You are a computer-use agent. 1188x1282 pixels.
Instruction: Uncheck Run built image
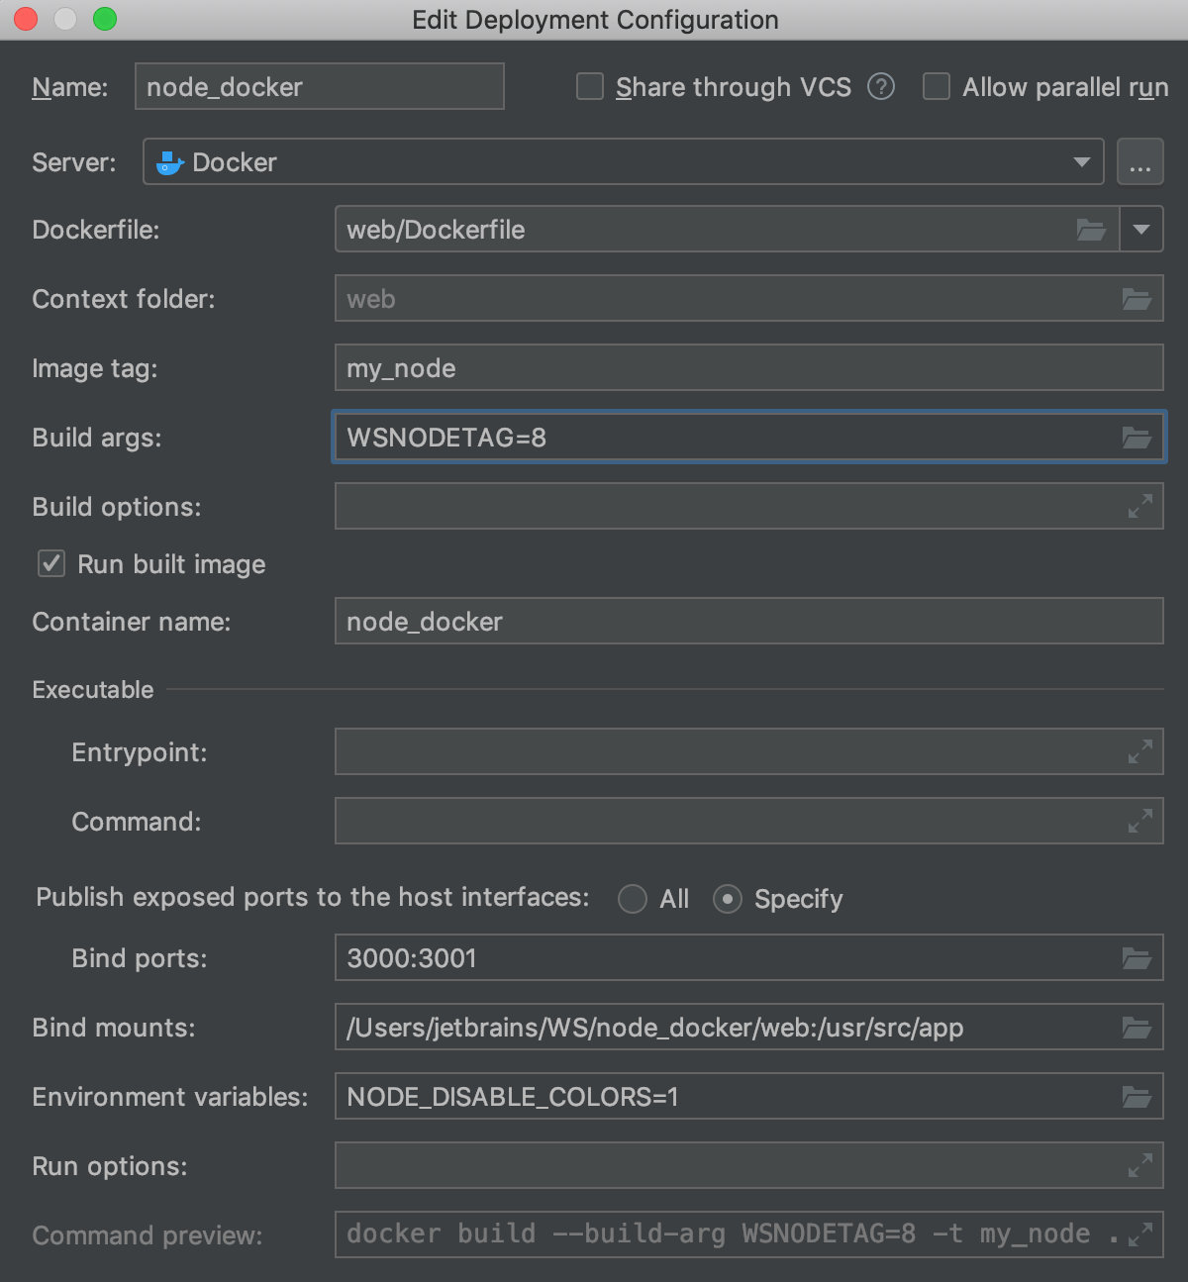pyautogui.click(x=51, y=564)
